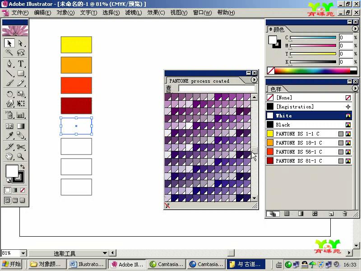361x271 pixels.
Task: Show gradient swatches only button
Action: pyautogui.click(x=301, y=214)
